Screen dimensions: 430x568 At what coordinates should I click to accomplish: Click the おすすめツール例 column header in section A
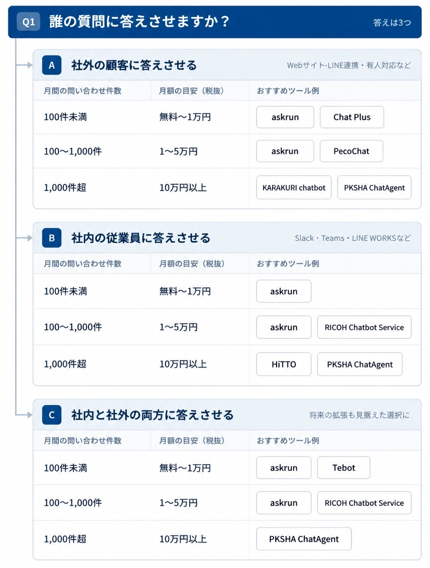(x=288, y=91)
